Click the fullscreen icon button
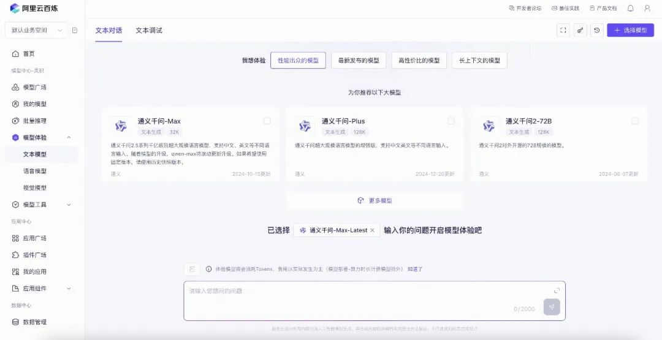The width and height of the screenshot is (662, 340). click(x=563, y=30)
